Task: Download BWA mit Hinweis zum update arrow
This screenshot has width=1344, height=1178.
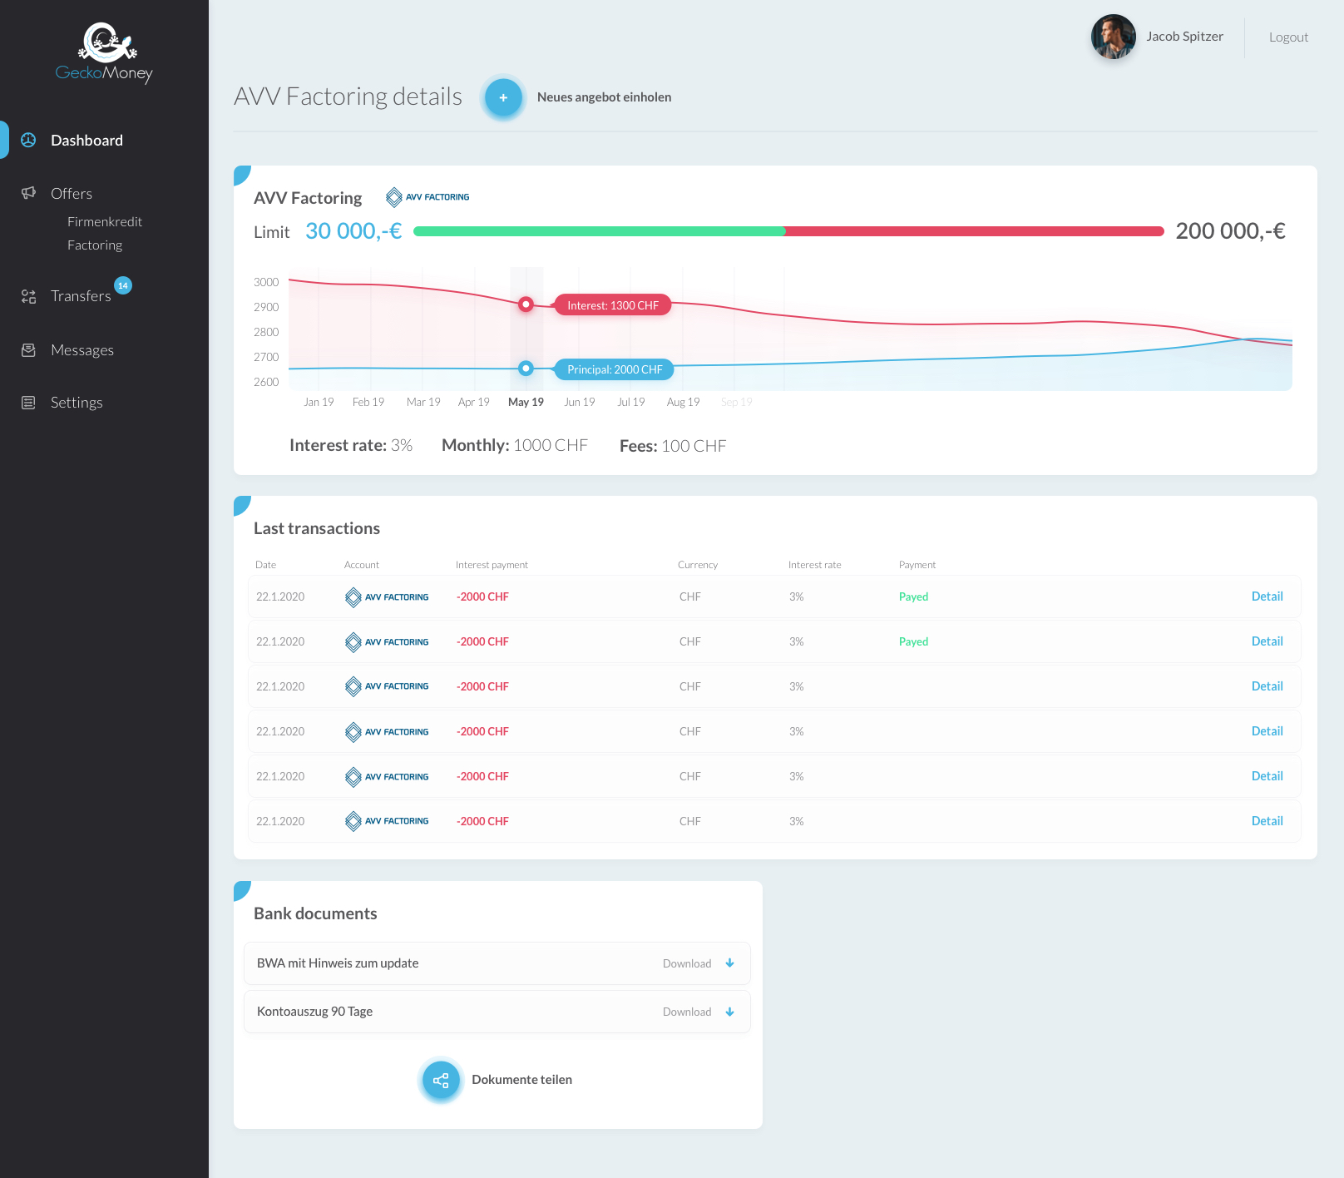Action: [x=730, y=963]
